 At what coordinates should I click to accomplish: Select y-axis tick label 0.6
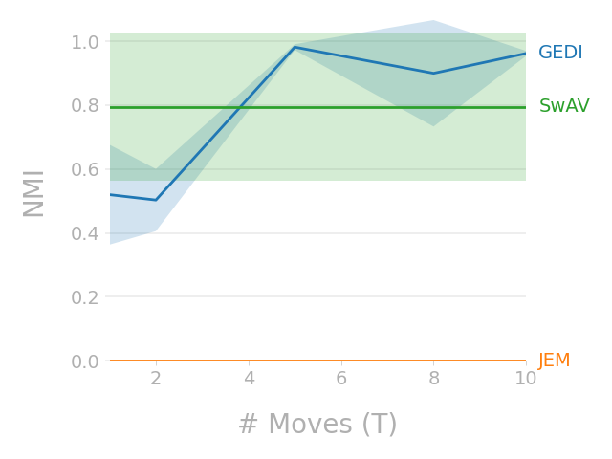(85, 169)
